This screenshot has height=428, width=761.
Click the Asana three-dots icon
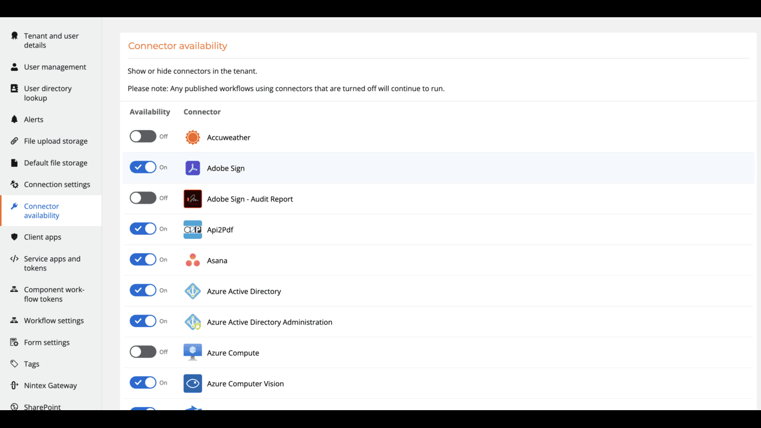click(193, 260)
